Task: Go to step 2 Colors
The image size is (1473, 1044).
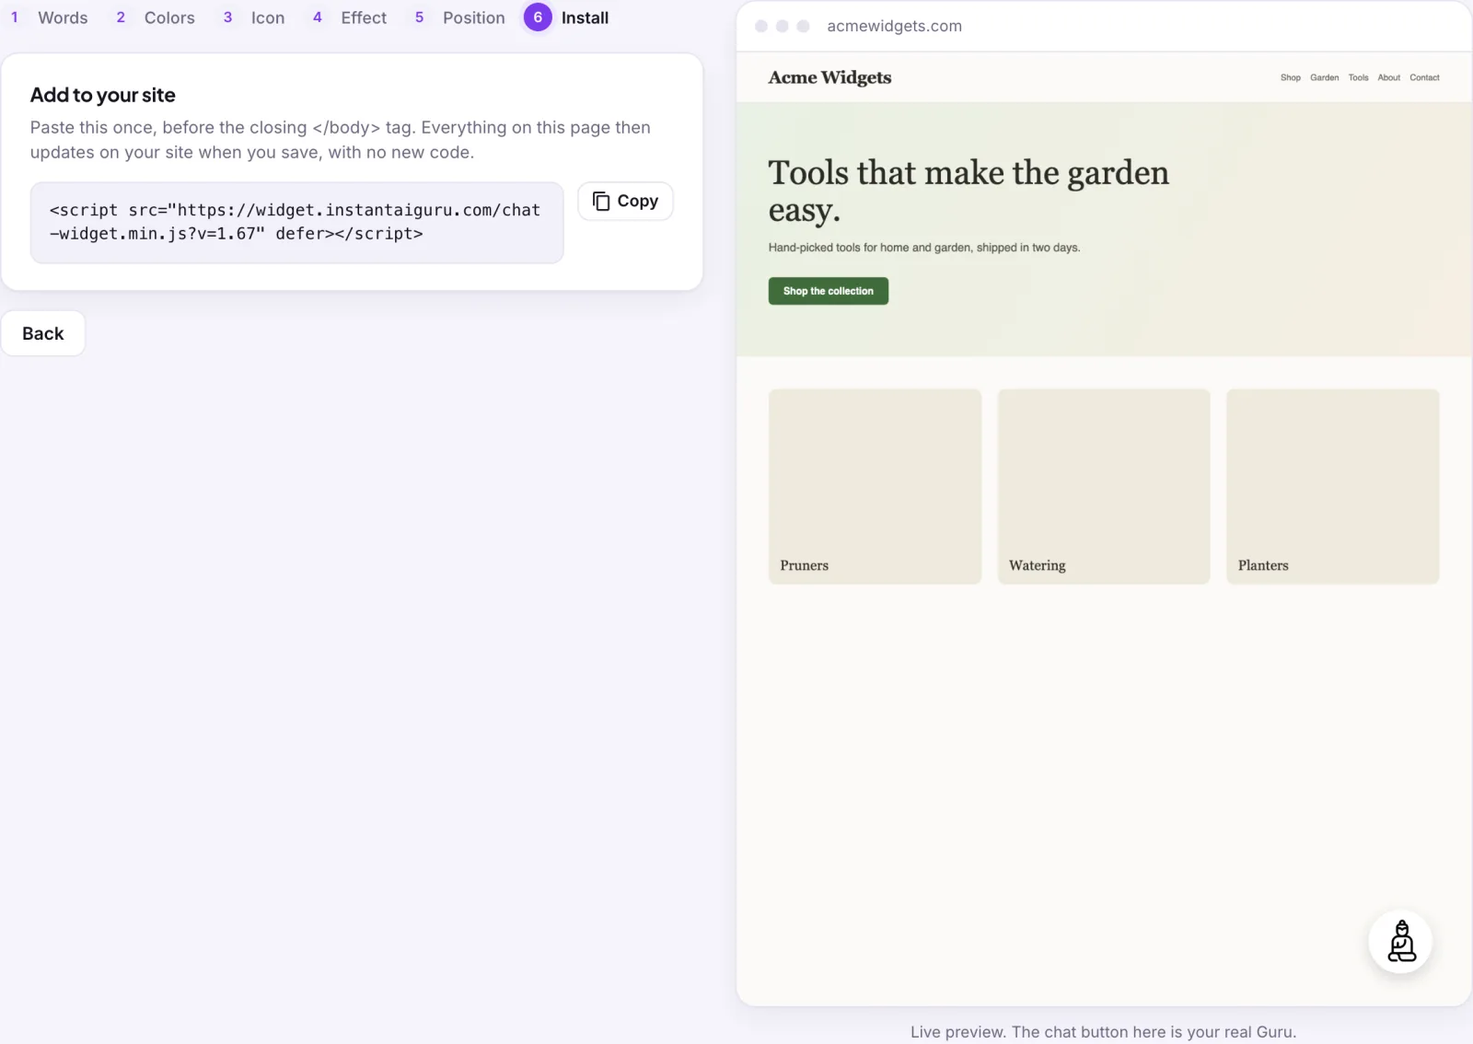Action: coord(155,17)
